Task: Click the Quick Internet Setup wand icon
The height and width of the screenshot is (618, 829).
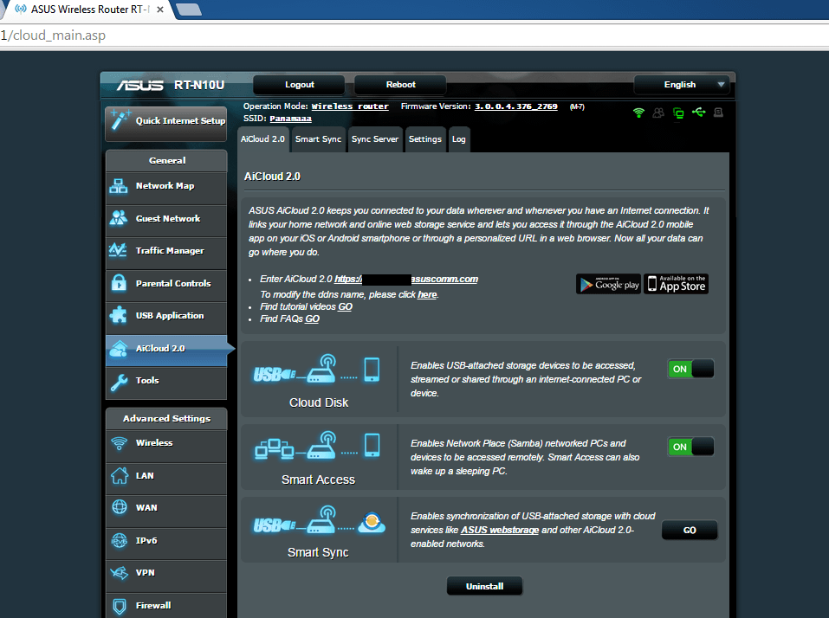Action: coord(119,122)
